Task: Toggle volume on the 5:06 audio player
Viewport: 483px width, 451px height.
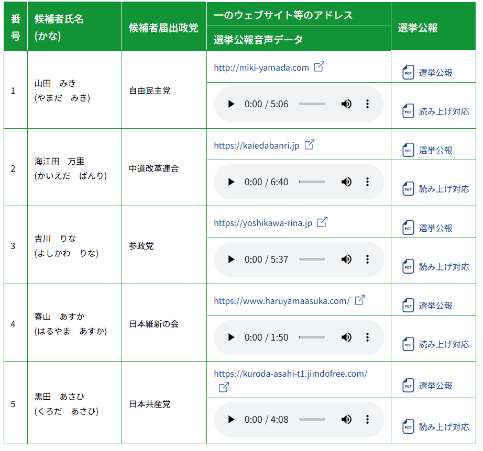Action: (346, 104)
